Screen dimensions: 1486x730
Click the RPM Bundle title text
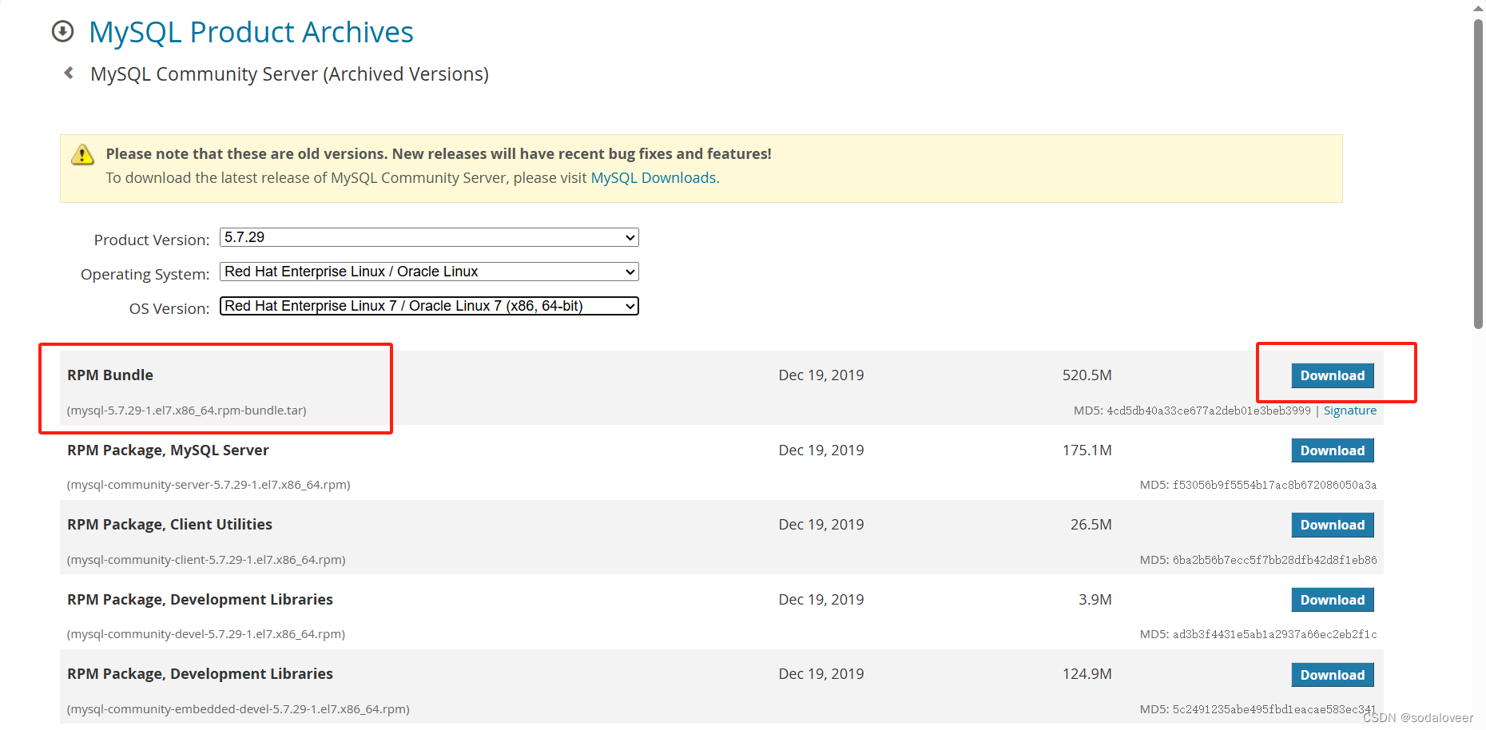tap(110, 375)
